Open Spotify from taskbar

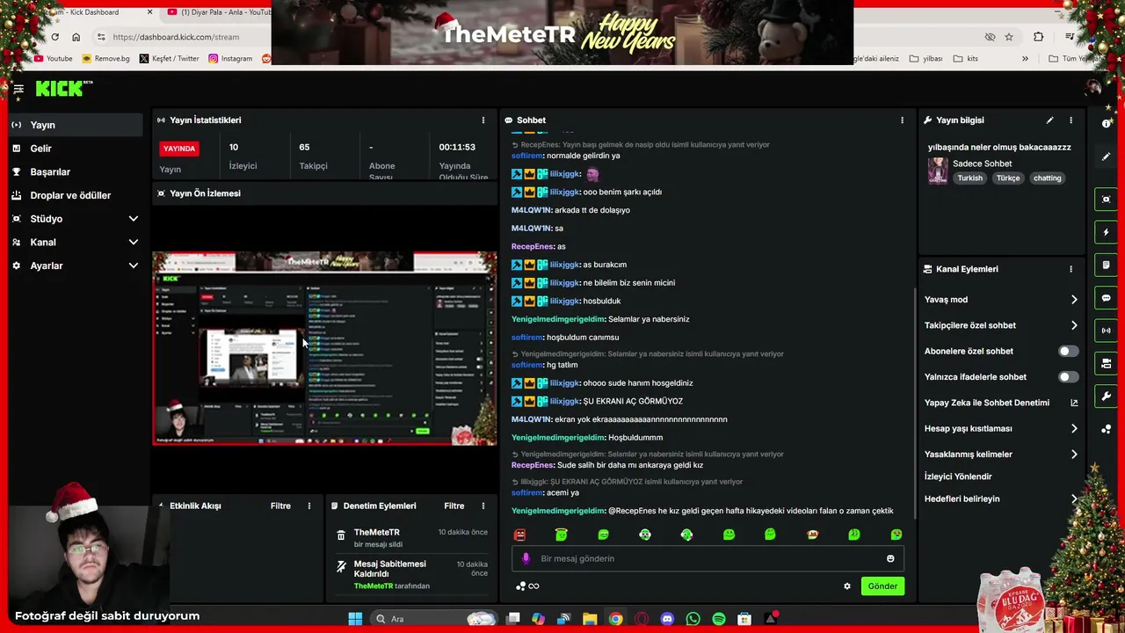718,619
